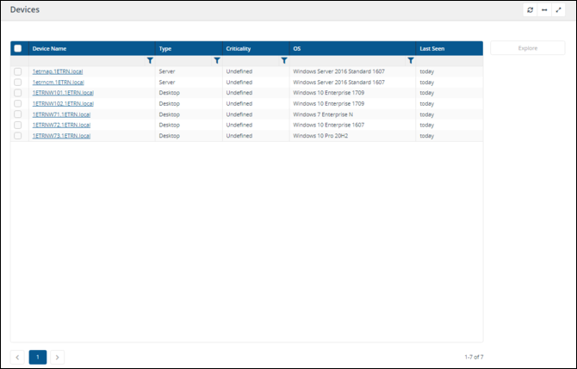Open the OS column filter
The height and width of the screenshot is (369, 577).
pos(411,60)
